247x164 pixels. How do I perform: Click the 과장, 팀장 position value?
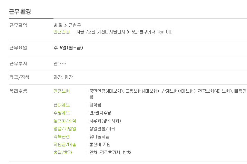pos(63,77)
